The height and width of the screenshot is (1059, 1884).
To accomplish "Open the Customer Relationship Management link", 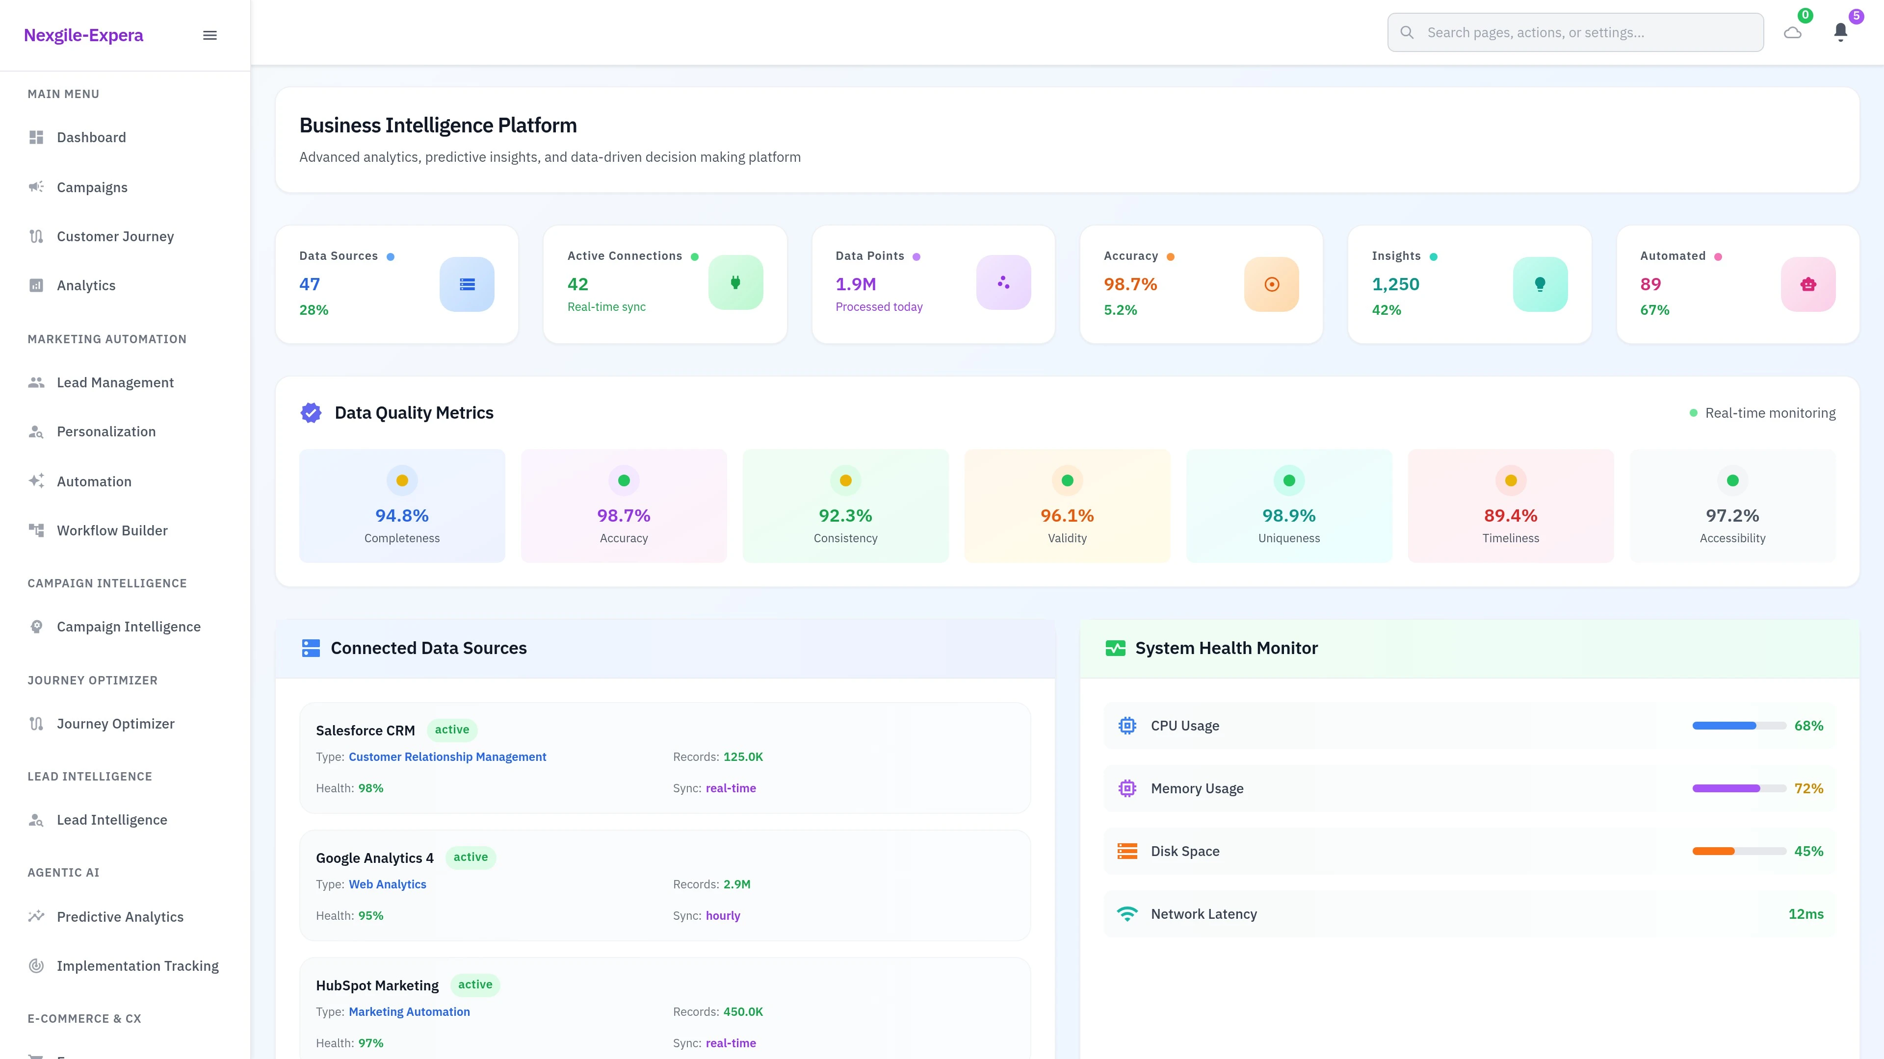I will 447,756.
